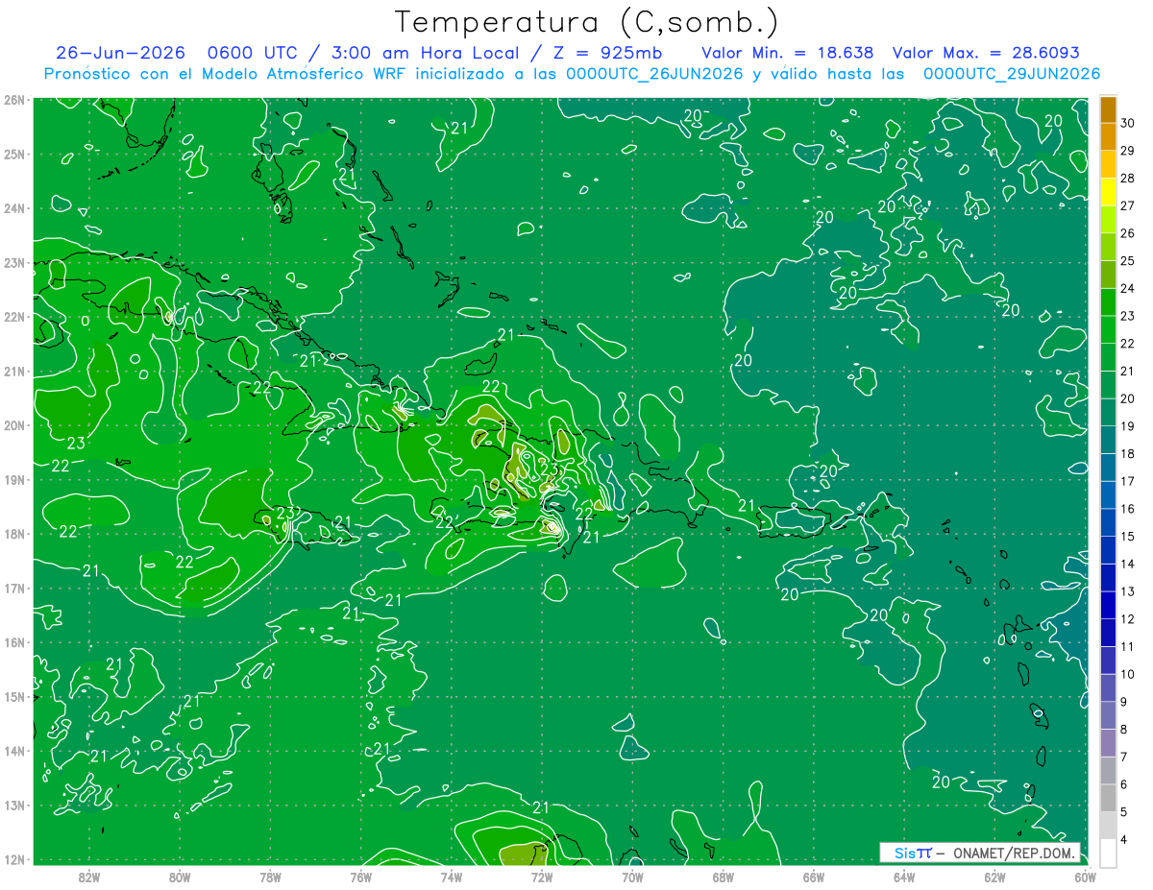Screen dimensions: 1153x890
Task: Click the "17N" latitude axis label
Action: click(x=13, y=588)
